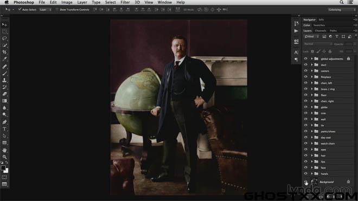Filter layers by adjustment layers icon

[x=330, y=36]
